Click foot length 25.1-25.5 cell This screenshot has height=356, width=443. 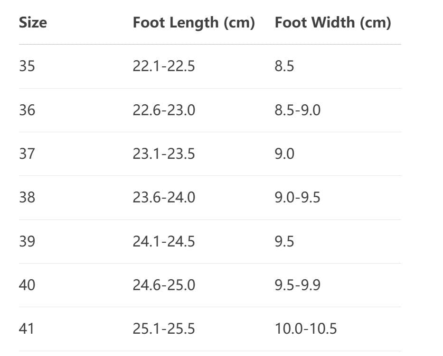click(164, 329)
